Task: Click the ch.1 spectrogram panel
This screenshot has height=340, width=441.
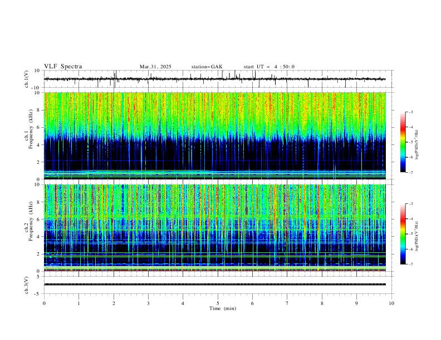Action: [x=215, y=136]
